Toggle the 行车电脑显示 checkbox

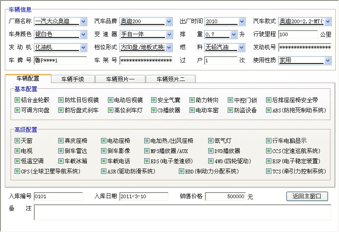269,141
